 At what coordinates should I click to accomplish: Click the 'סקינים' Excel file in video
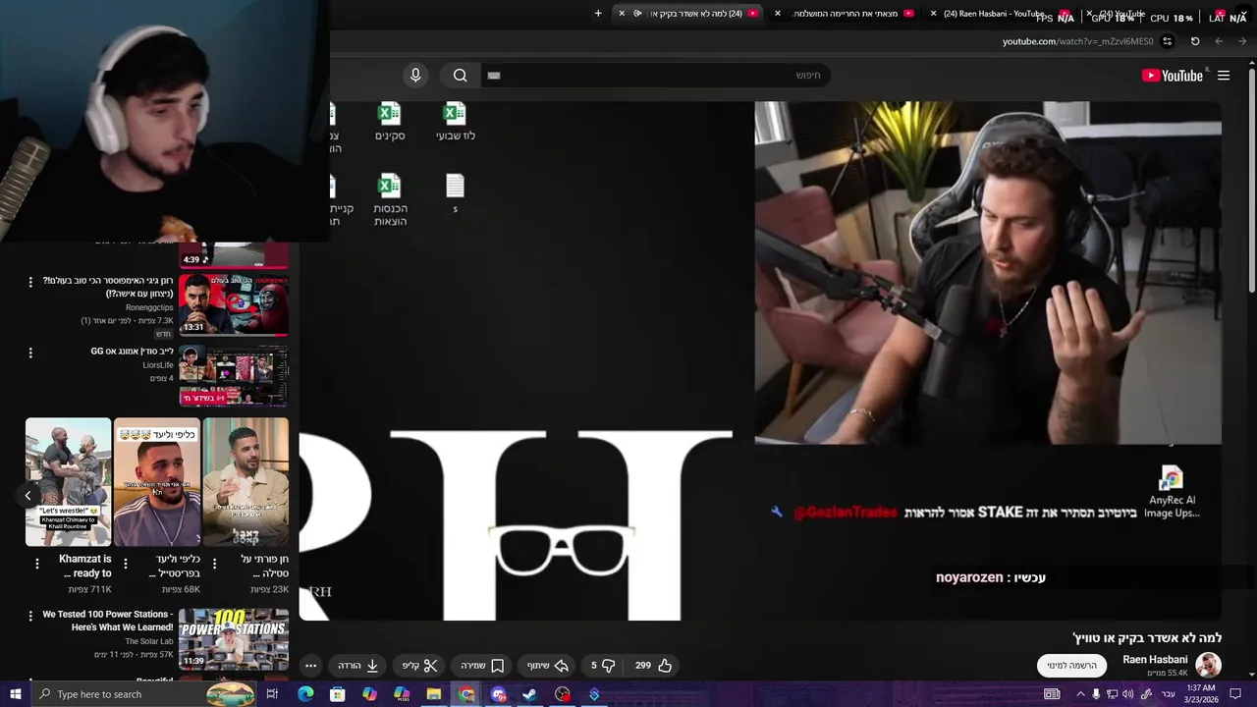coord(390,122)
